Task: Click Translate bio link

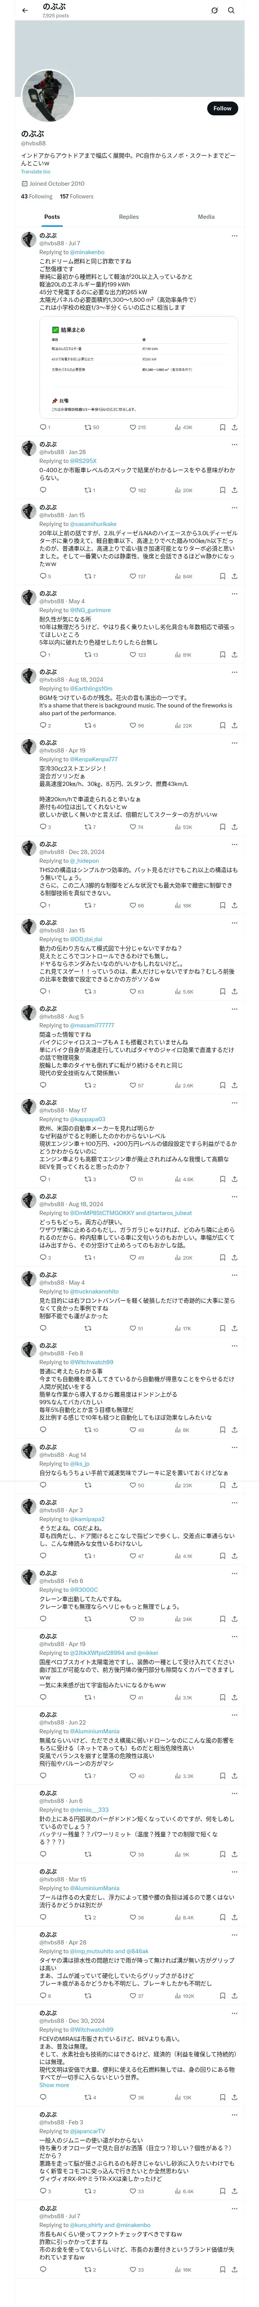Action: coord(36,172)
